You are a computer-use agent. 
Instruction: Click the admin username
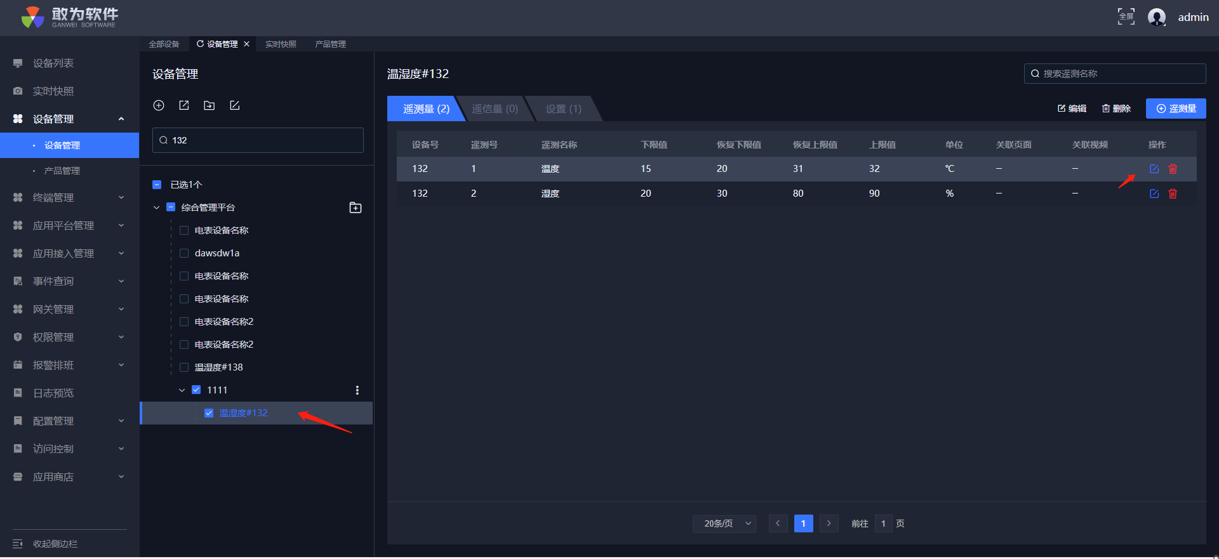point(1193,17)
